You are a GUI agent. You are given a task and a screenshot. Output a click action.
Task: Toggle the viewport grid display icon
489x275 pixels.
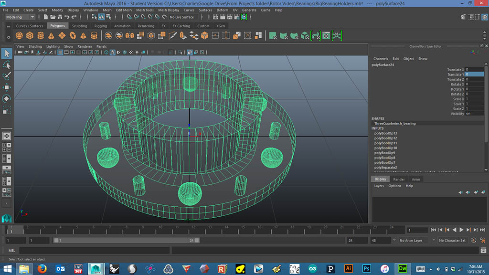(61, 53)
